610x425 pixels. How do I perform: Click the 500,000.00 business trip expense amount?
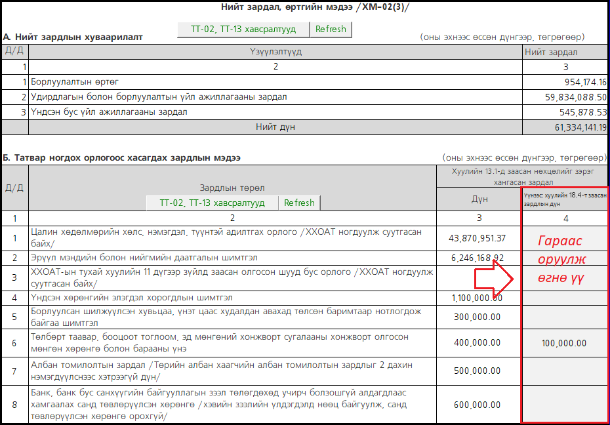click(479, 371)
